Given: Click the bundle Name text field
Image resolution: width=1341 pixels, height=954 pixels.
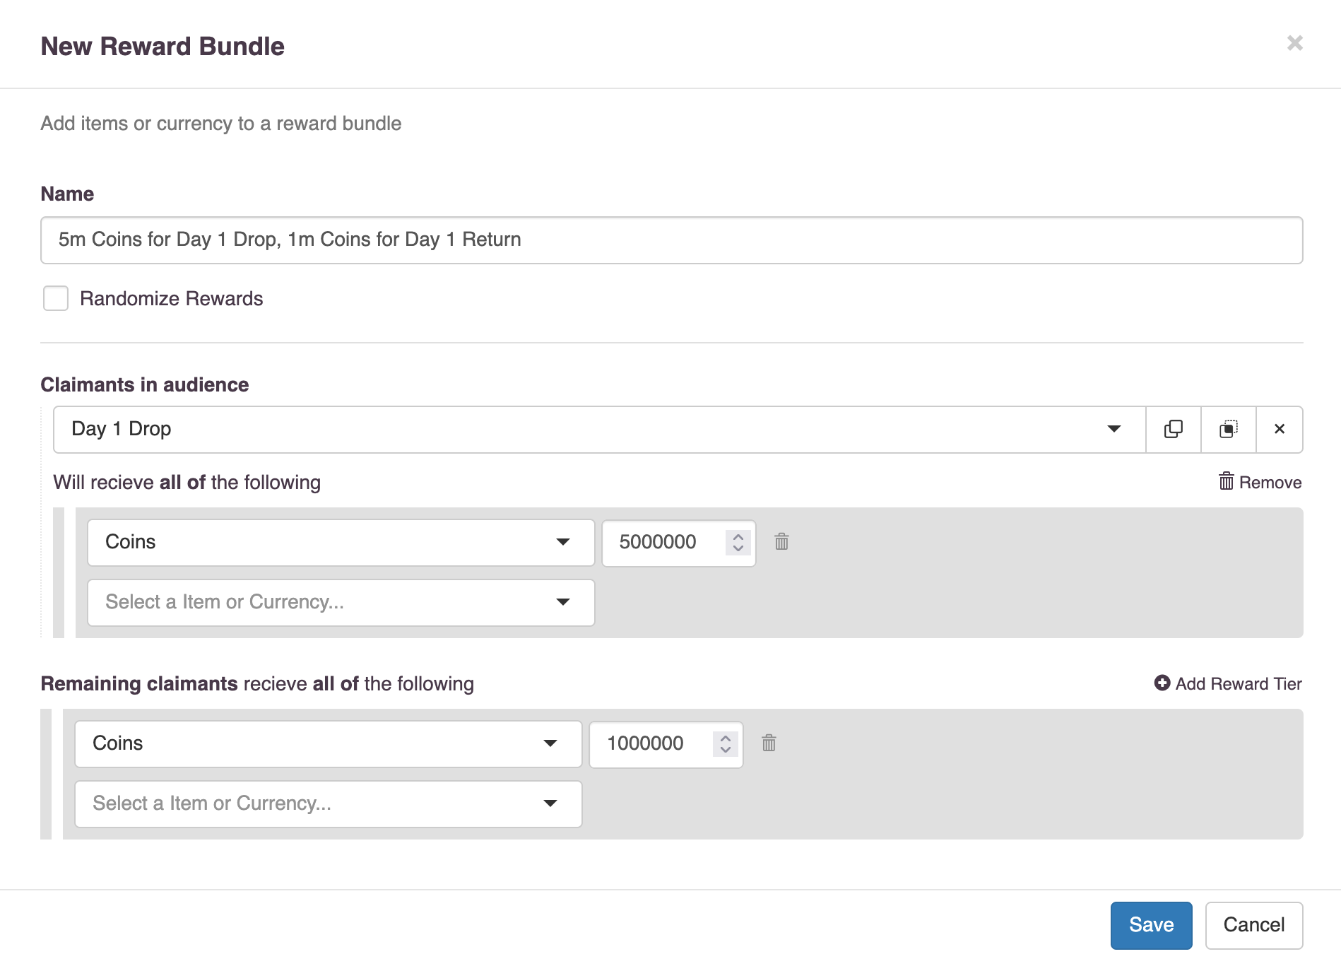Looking at the screenshot, I should point(671,240).
